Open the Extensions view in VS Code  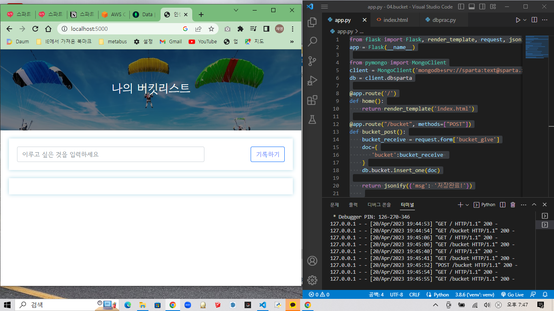point(312,100)
